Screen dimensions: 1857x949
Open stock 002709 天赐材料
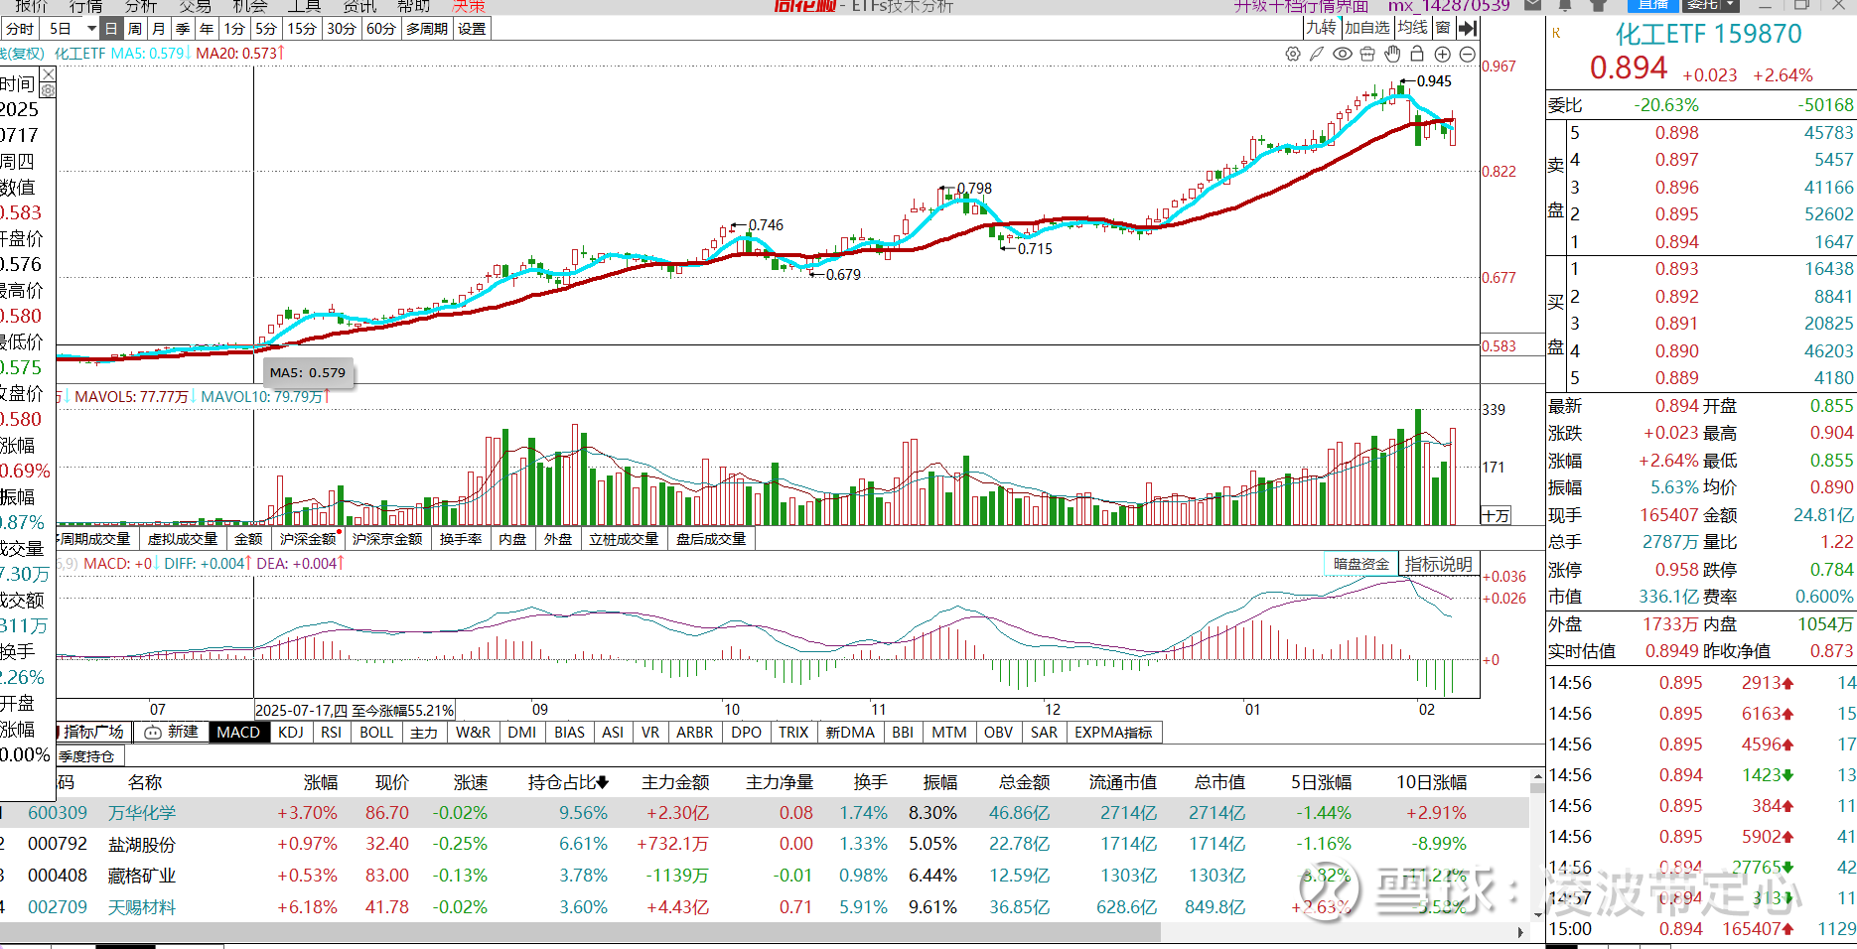765,907
